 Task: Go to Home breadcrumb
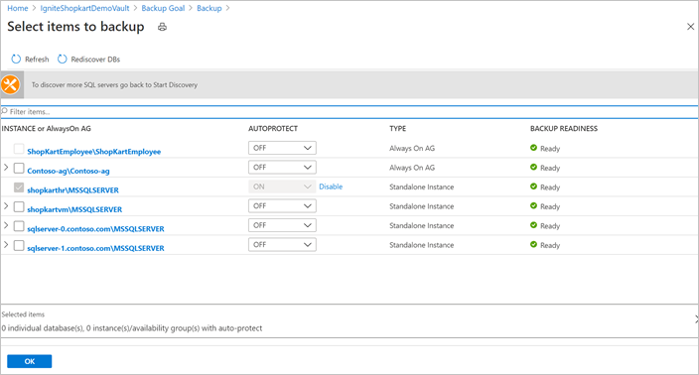point(18,8)
